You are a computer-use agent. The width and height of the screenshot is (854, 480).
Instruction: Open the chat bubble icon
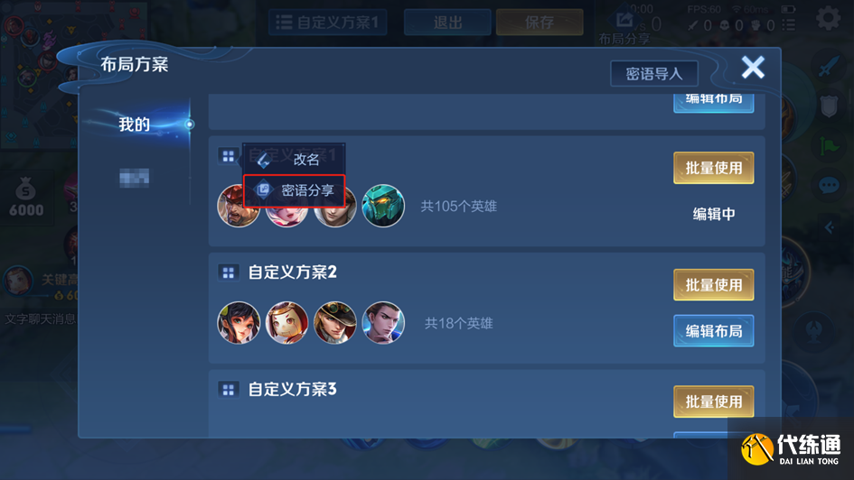pos(829,186)
